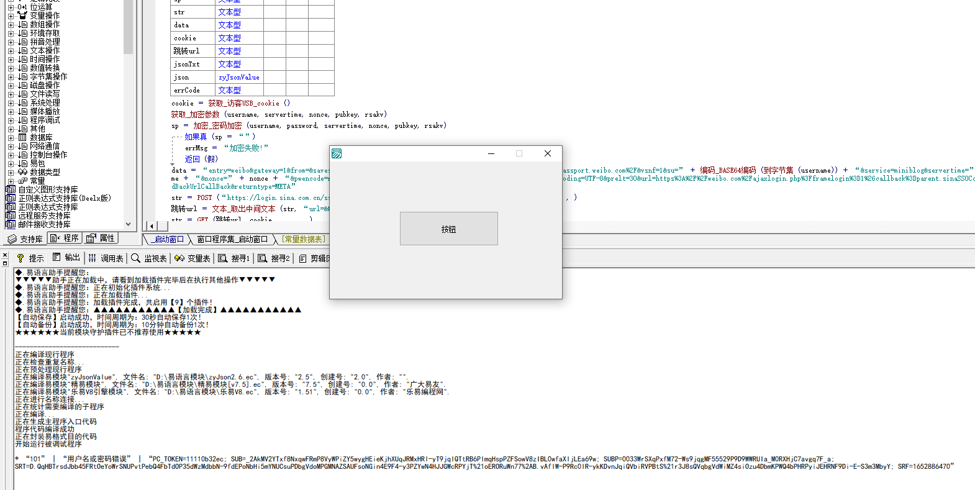Click the library tree vertical scrollbar thumb
Image resolution: width=975 pixels, height=490 pixels.
pos(129,27)
